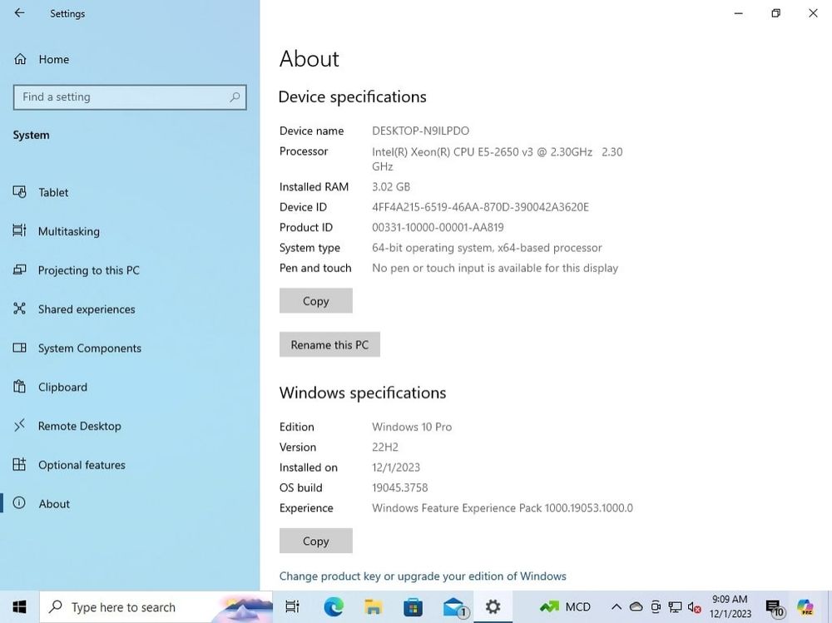
Task: Click the Find a setting search box
Action: click(130, 97)
